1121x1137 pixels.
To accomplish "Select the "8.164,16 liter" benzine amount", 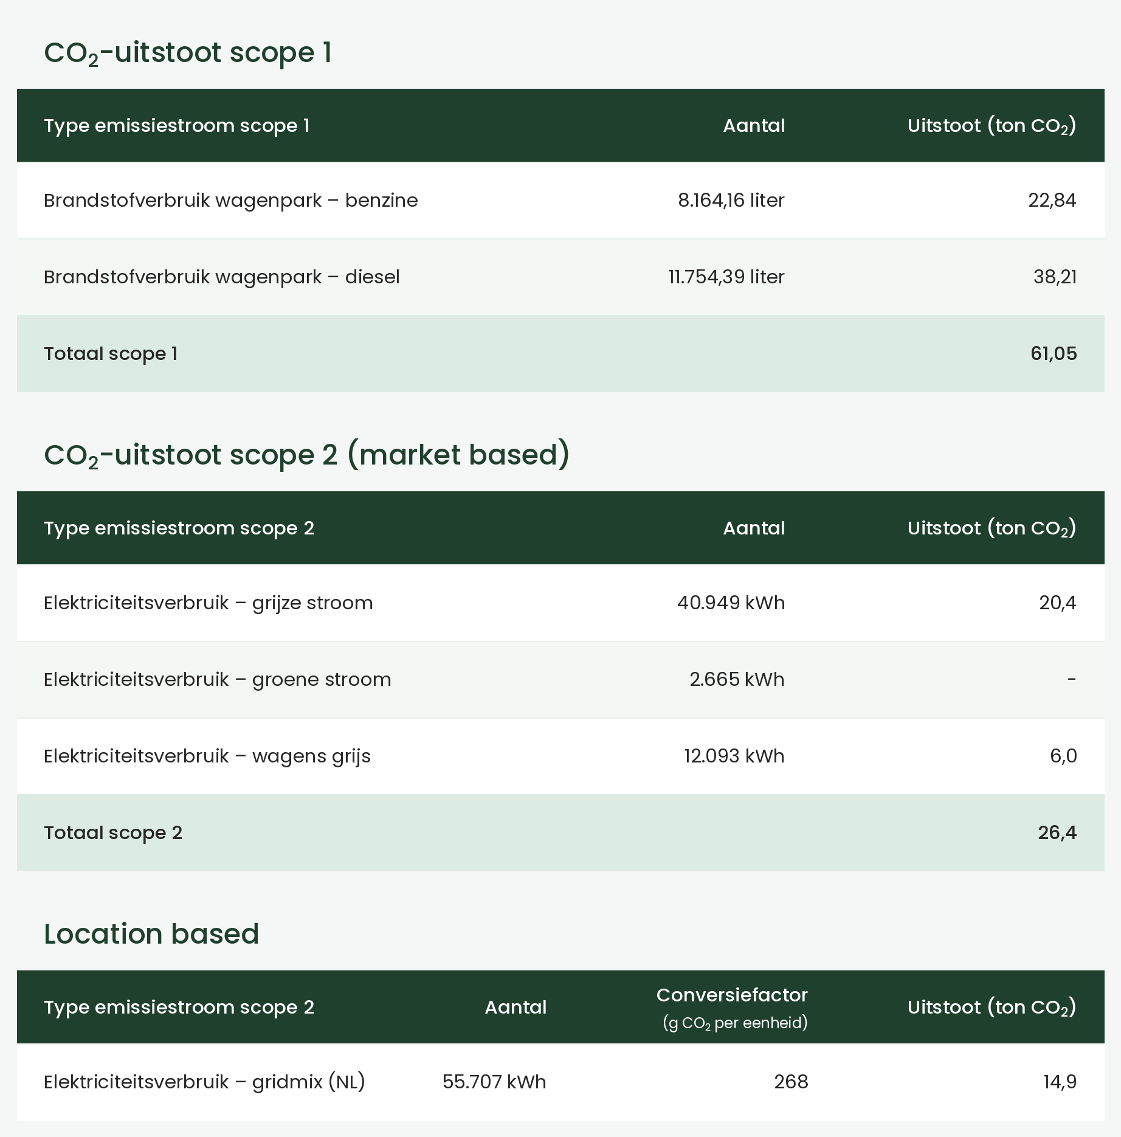I will click(731, 201).
